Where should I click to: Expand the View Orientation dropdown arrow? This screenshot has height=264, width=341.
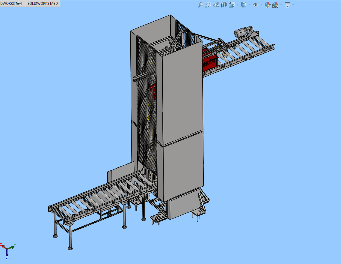point(237,5)
